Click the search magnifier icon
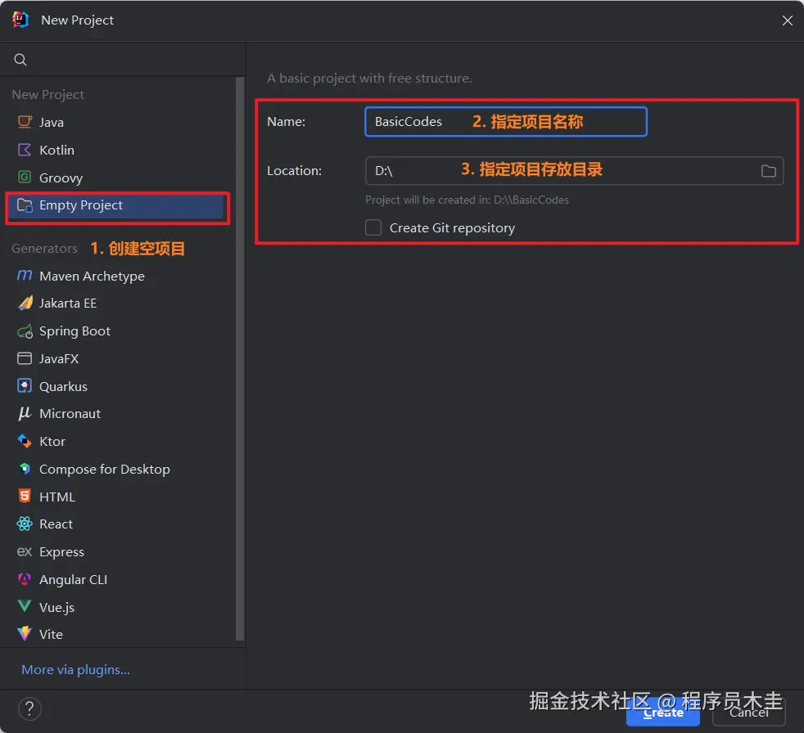Screen dimensions: 804x733 point(20,60)
